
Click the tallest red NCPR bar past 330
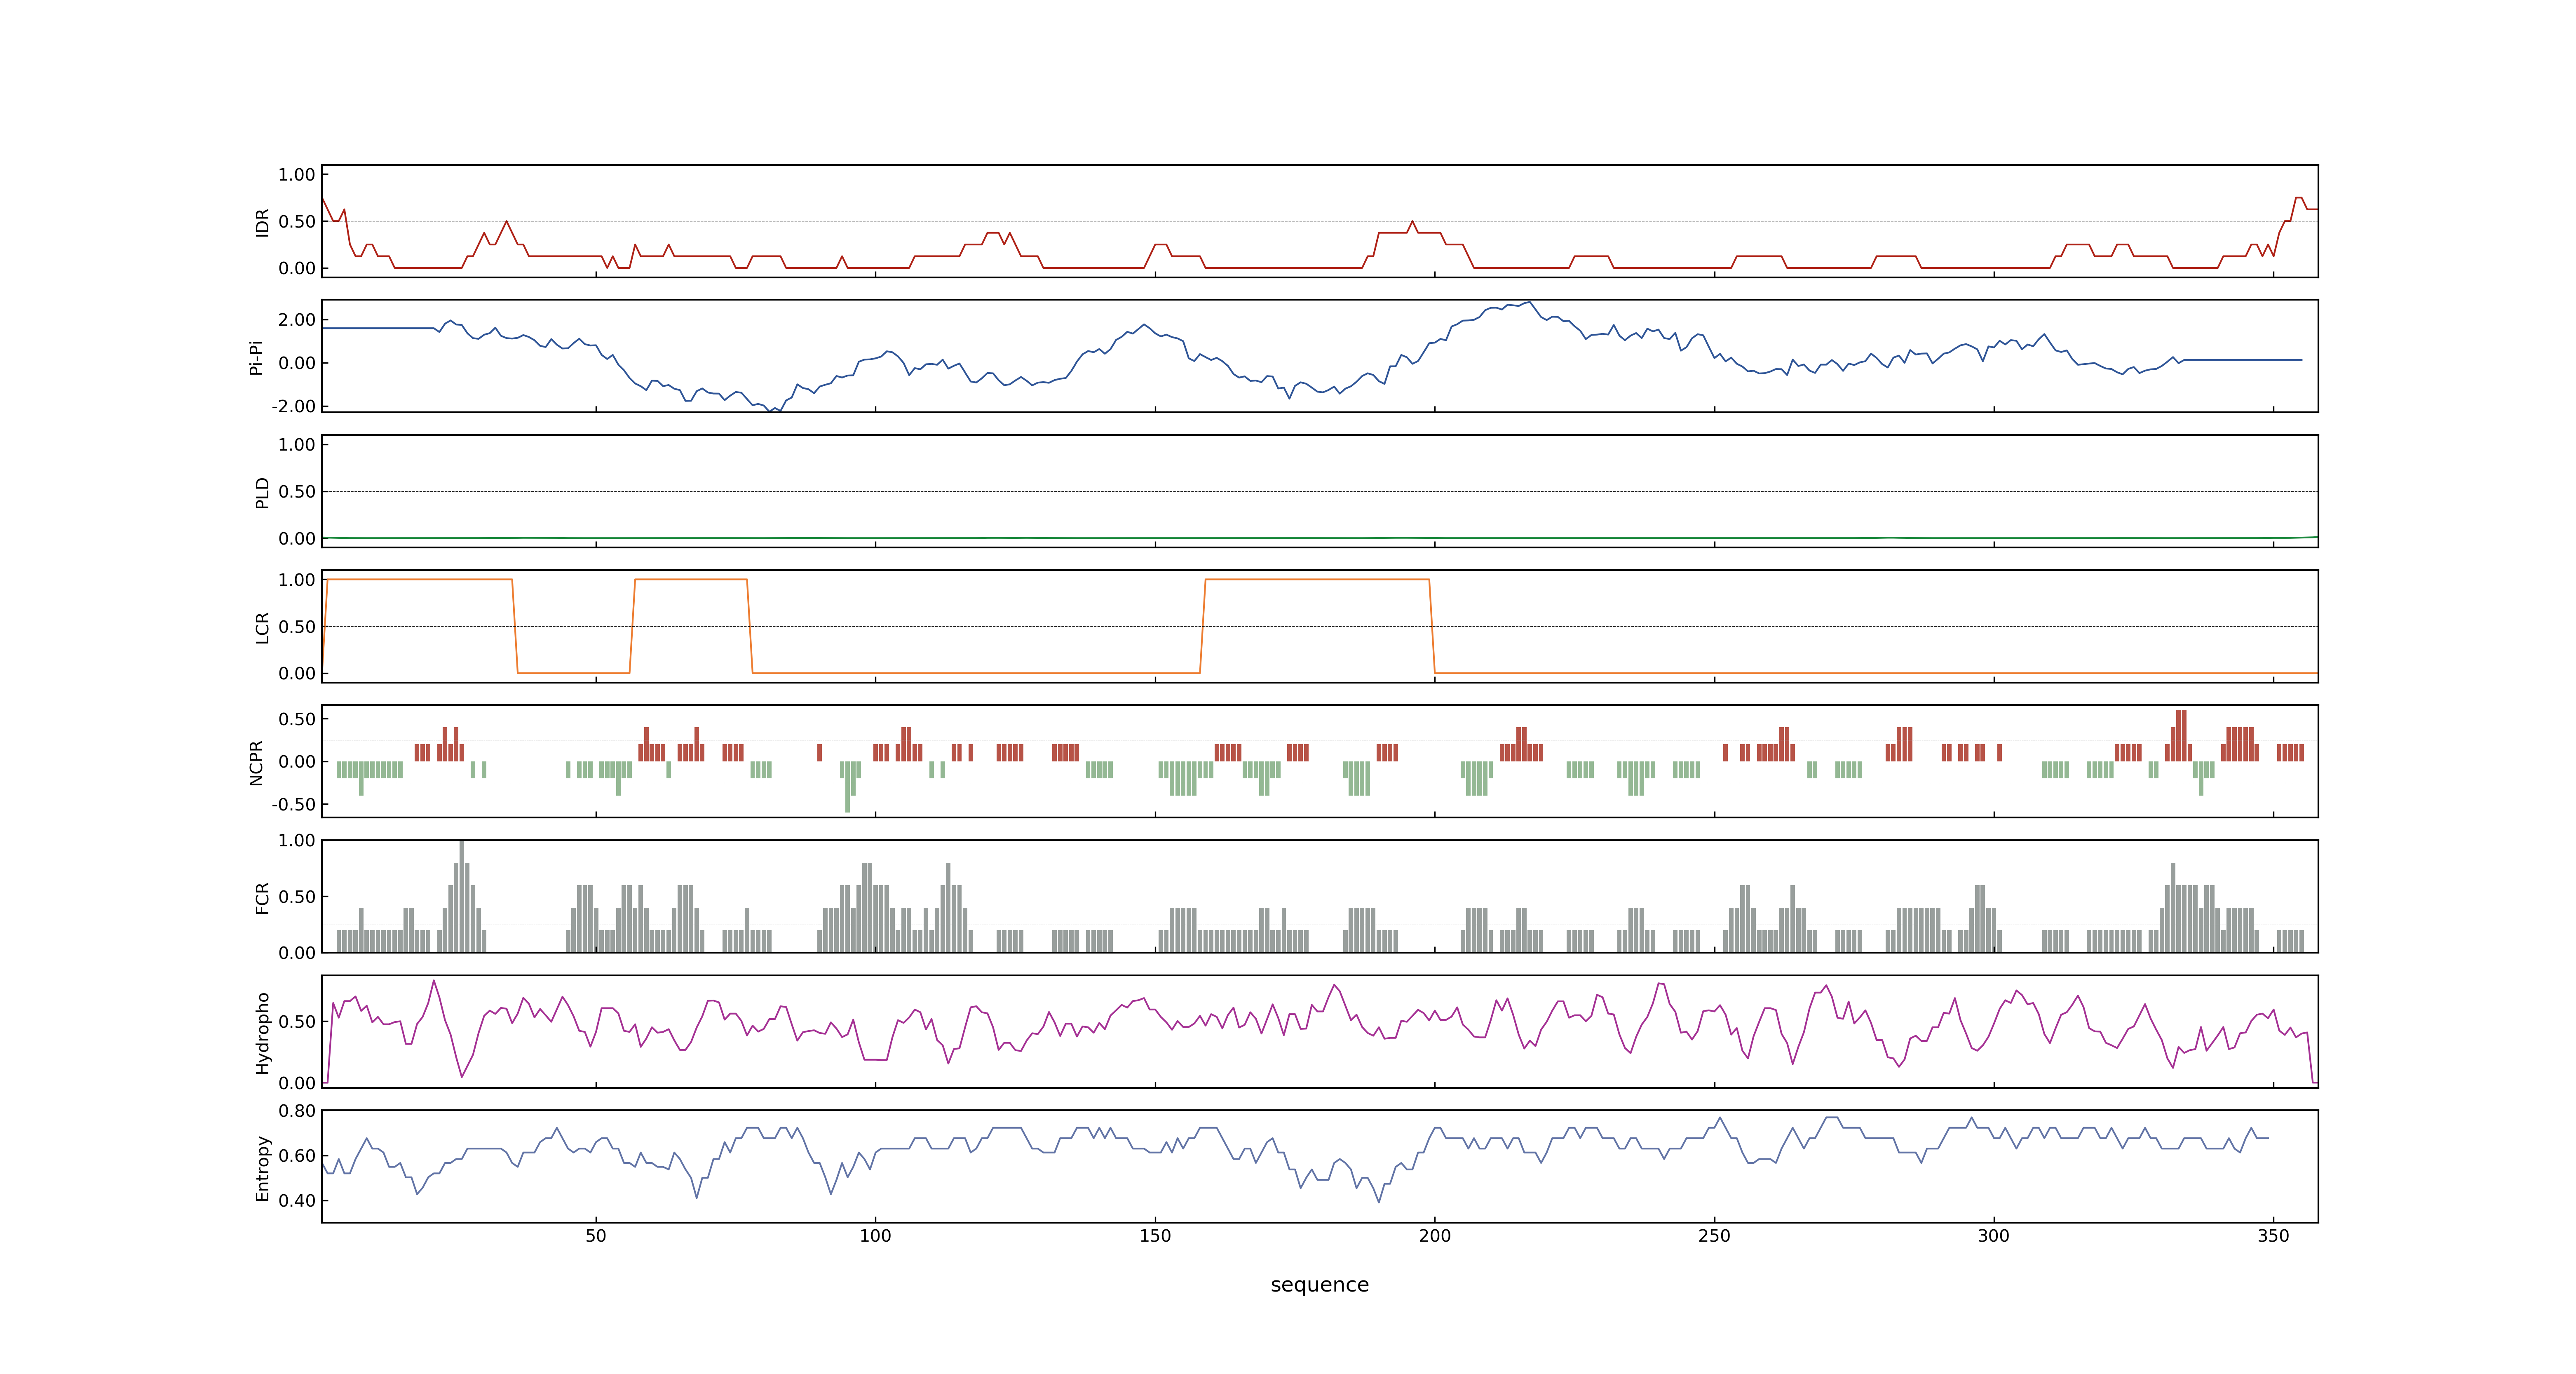click(2181, 736)
